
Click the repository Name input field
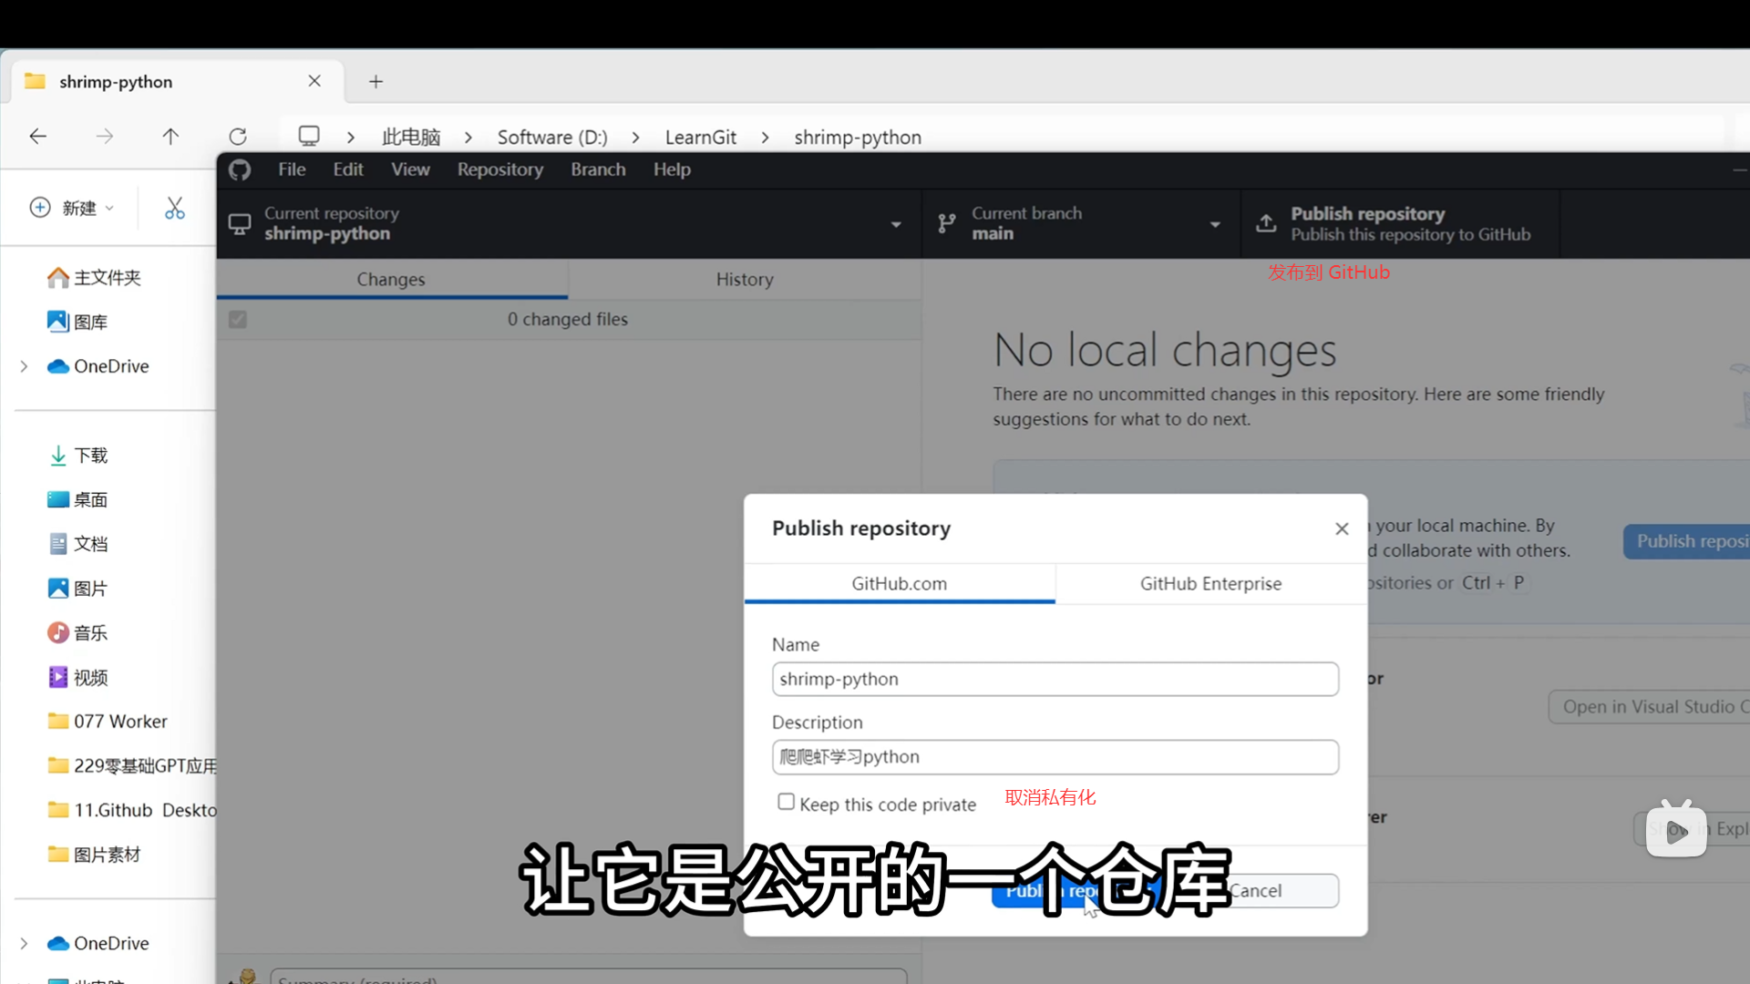coord(1055,680)
